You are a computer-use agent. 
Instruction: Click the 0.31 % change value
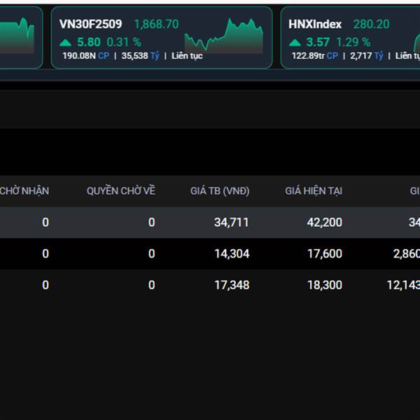124,42
